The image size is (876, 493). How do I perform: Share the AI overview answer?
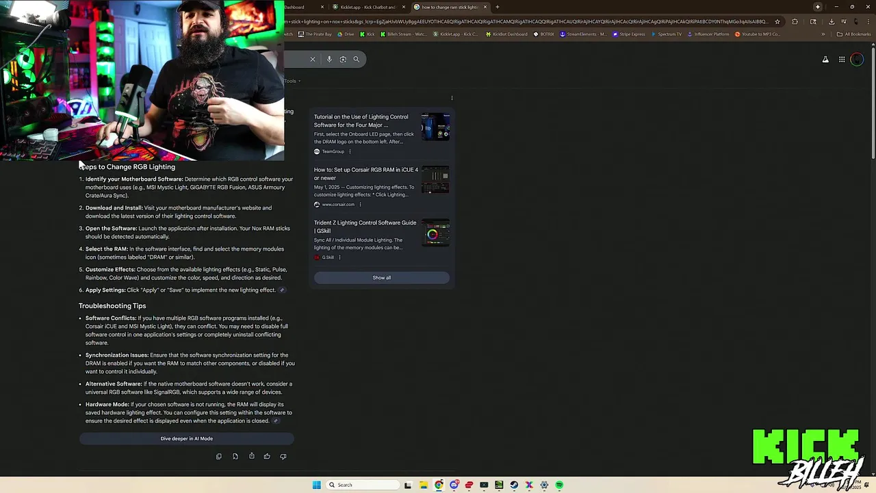251,456
